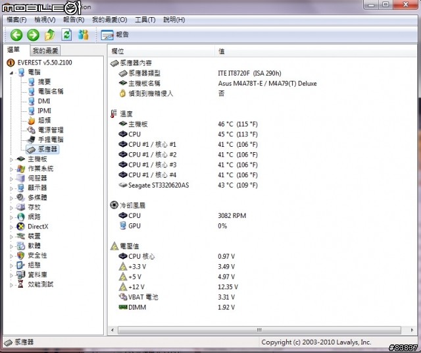421x353 pixels.
Task: Select the IPMI tree item
Action: pyautogui.click(x=44, y=111)
